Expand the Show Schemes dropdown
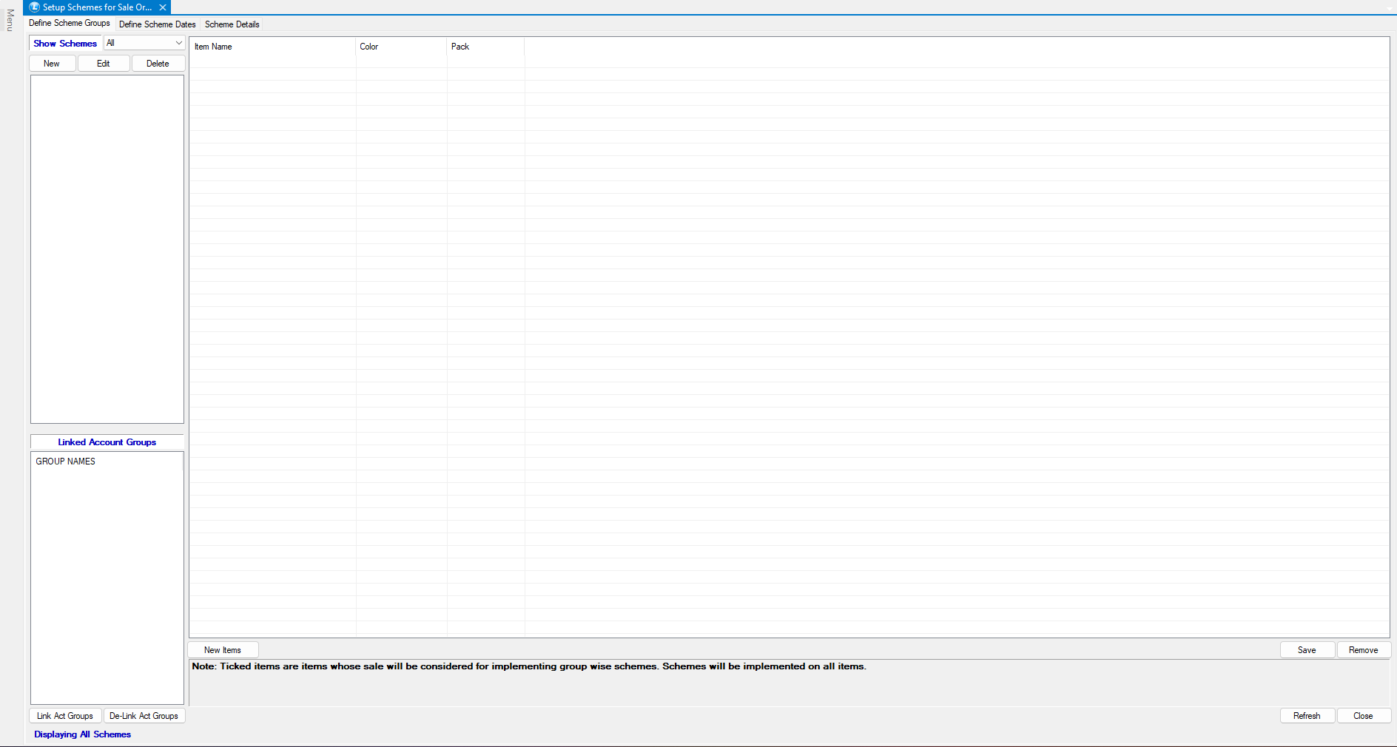Viewport: 1397px width, 747px height. pyautogui.click(x=178, y=43)
